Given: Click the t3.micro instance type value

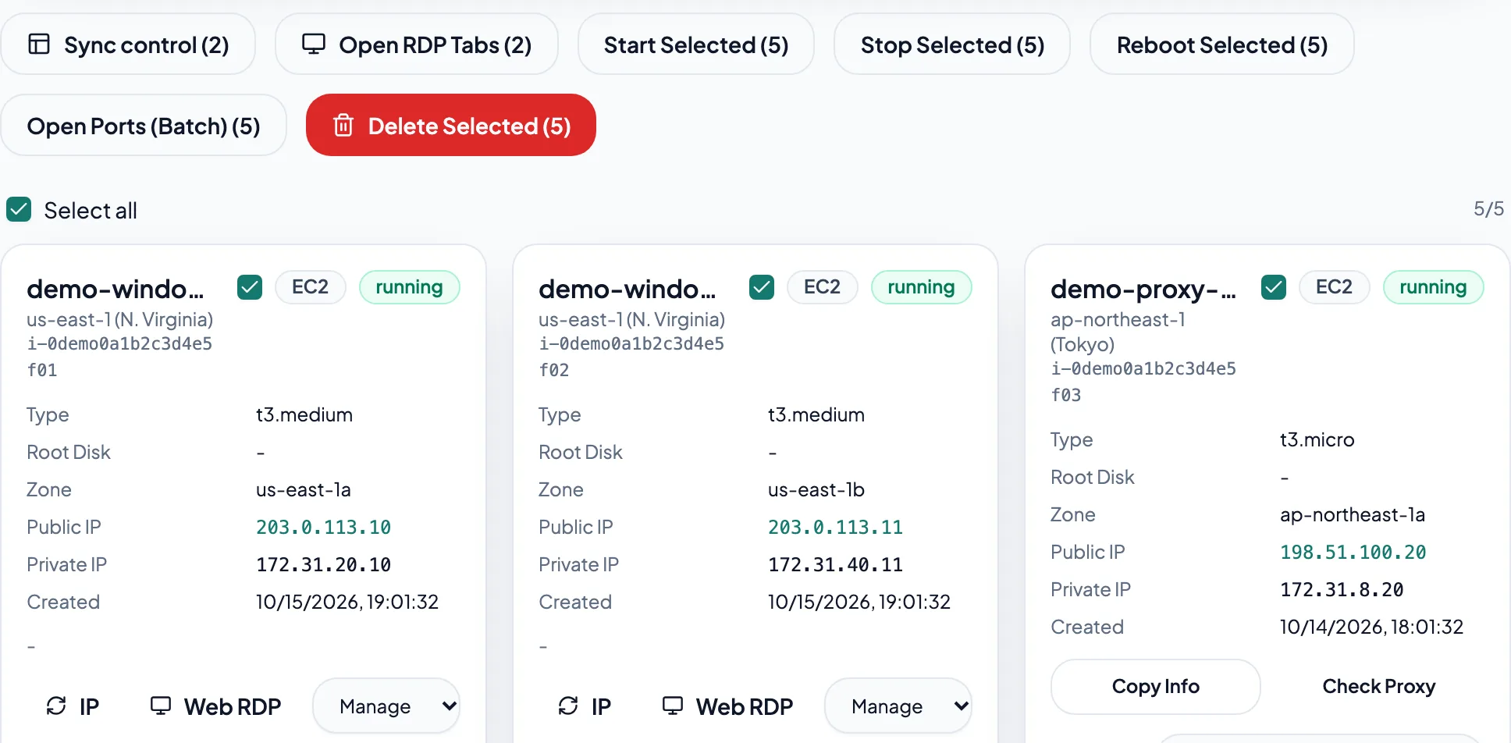Looking at the screenshot, I should 1317,439.
